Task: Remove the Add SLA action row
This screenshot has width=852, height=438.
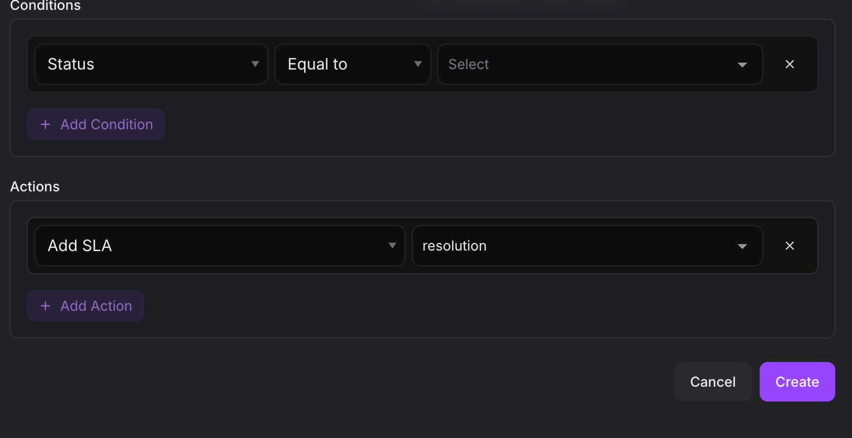Action: click(789, 246)
